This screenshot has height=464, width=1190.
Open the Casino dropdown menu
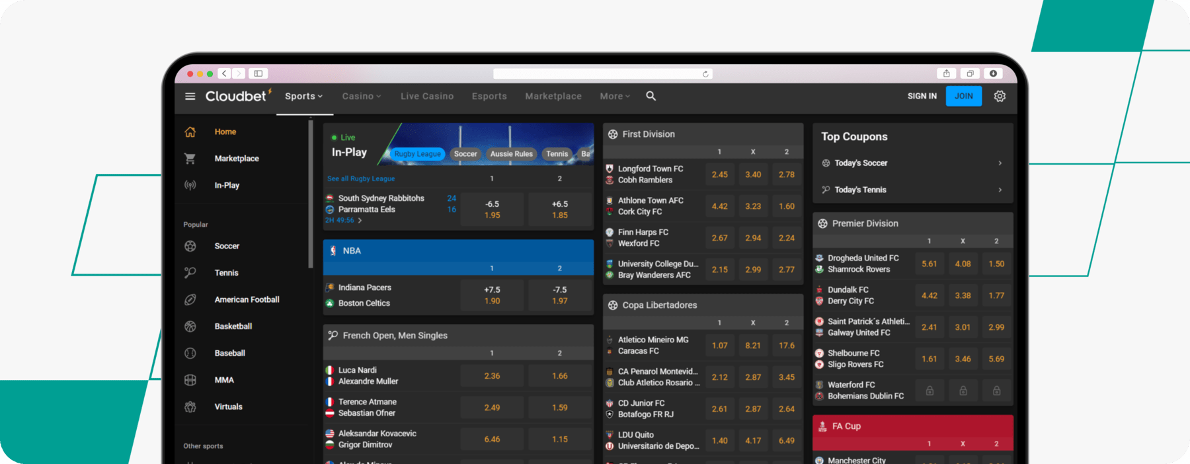click(x=362, y=97)
